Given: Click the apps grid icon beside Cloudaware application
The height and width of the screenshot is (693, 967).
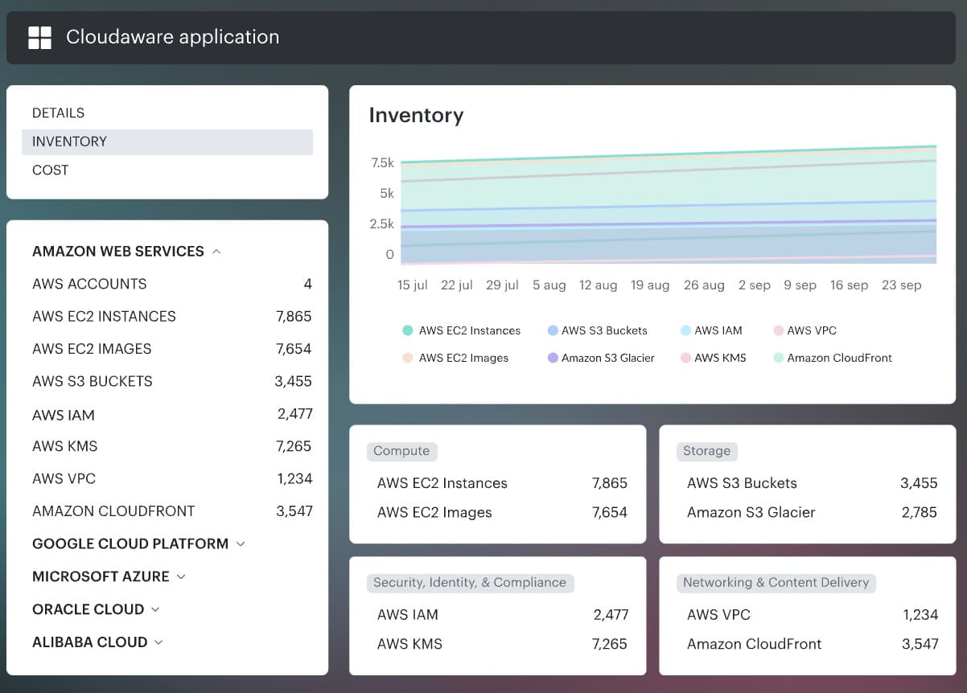Looking at the screenshot, I should coord(39,37).
